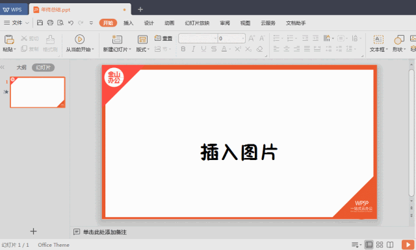Click the Save icon in quick access bar
The image size is (416, 250).
coord(40,23)
